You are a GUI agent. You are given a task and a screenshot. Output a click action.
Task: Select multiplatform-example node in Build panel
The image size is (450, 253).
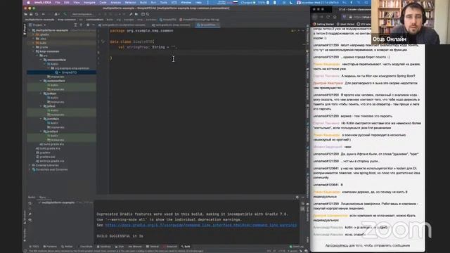[58, 202]
